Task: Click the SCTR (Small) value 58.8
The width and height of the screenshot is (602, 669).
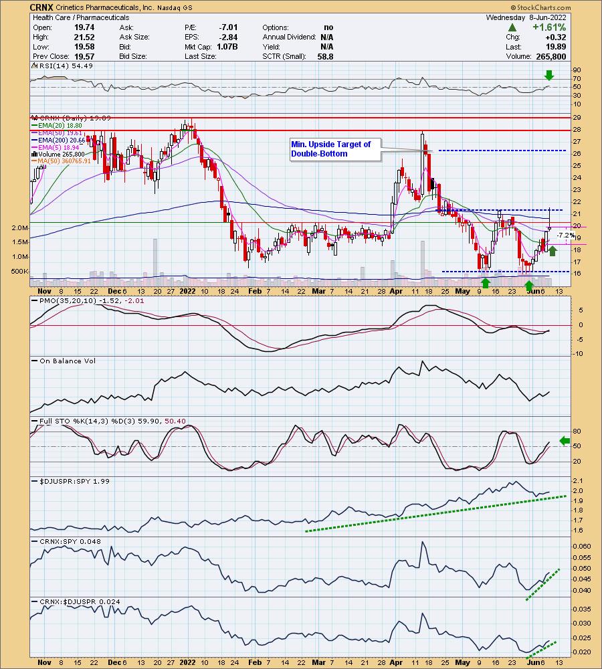Action: [x=325, y=56]
